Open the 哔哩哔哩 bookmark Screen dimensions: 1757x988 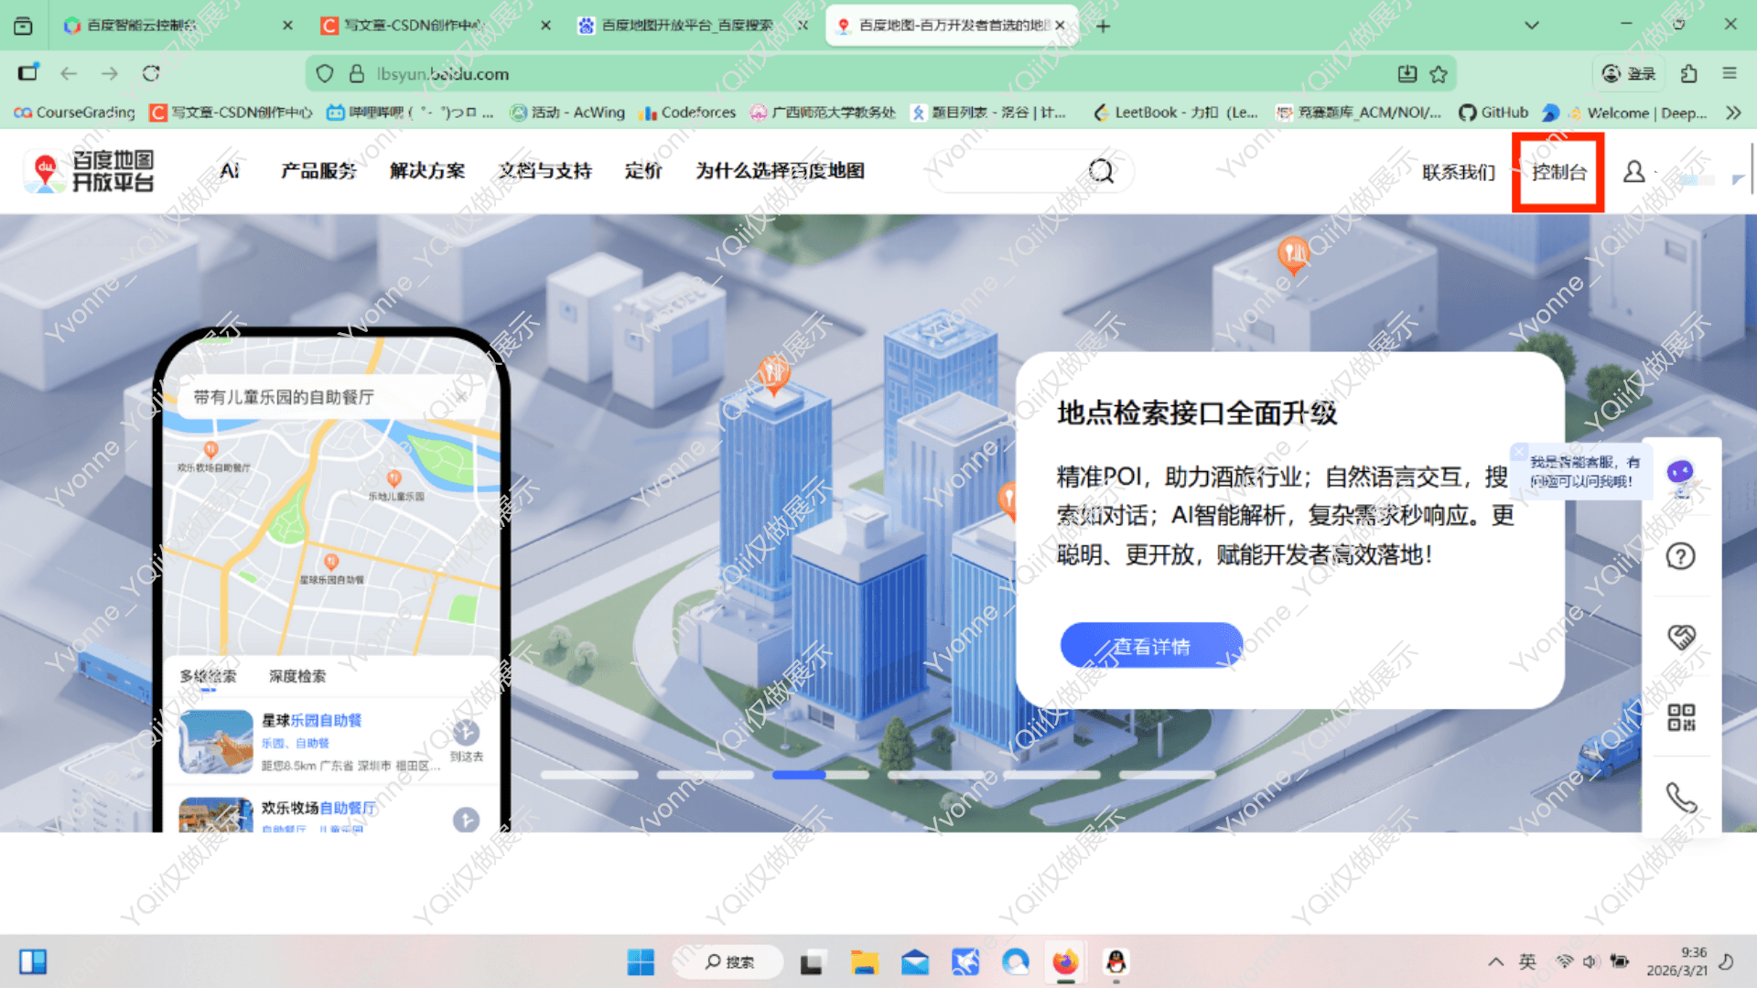tap(411, 113)
